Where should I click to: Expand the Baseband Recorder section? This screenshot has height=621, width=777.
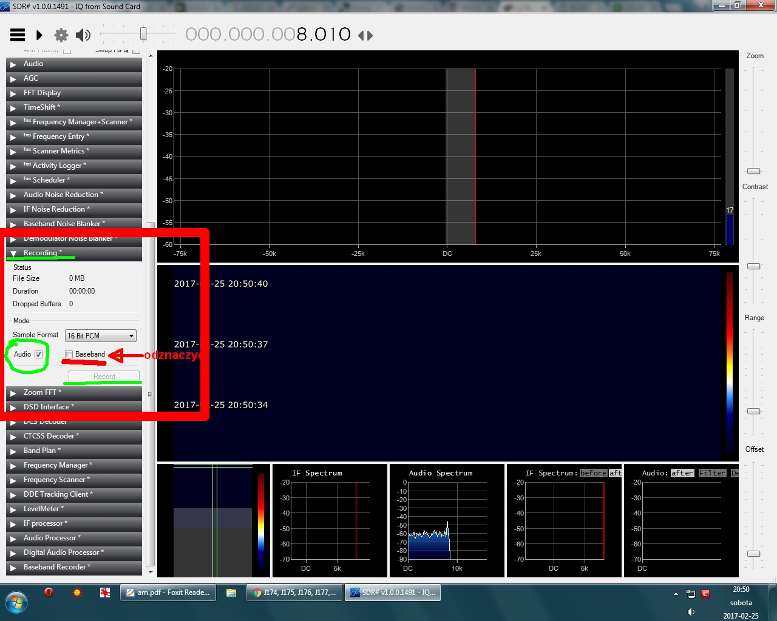tap(74, 567)
